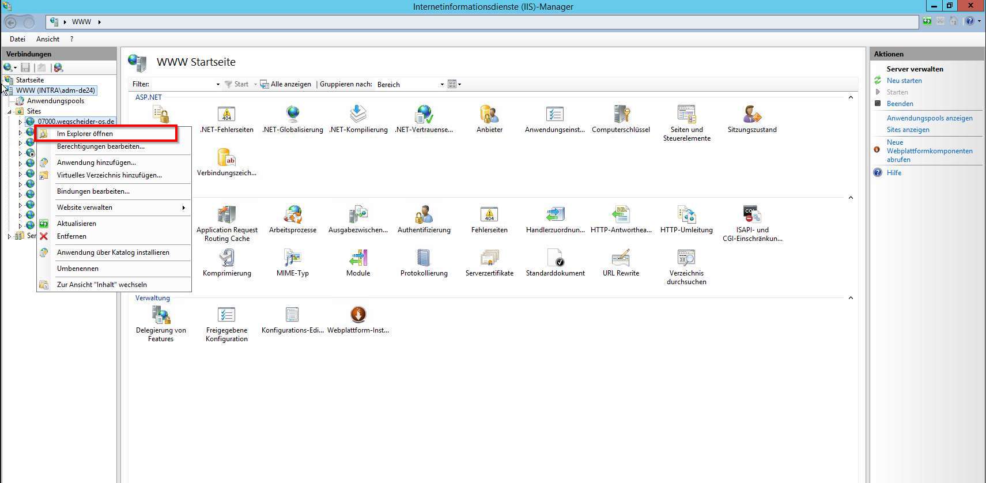Choose Aktualisieren in the context menu

(114, 224)
